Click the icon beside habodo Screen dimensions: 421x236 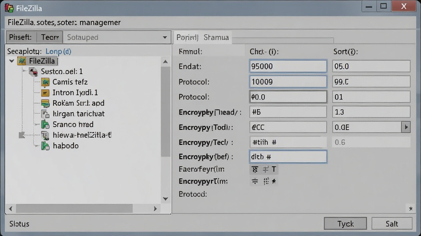[45, 146]
